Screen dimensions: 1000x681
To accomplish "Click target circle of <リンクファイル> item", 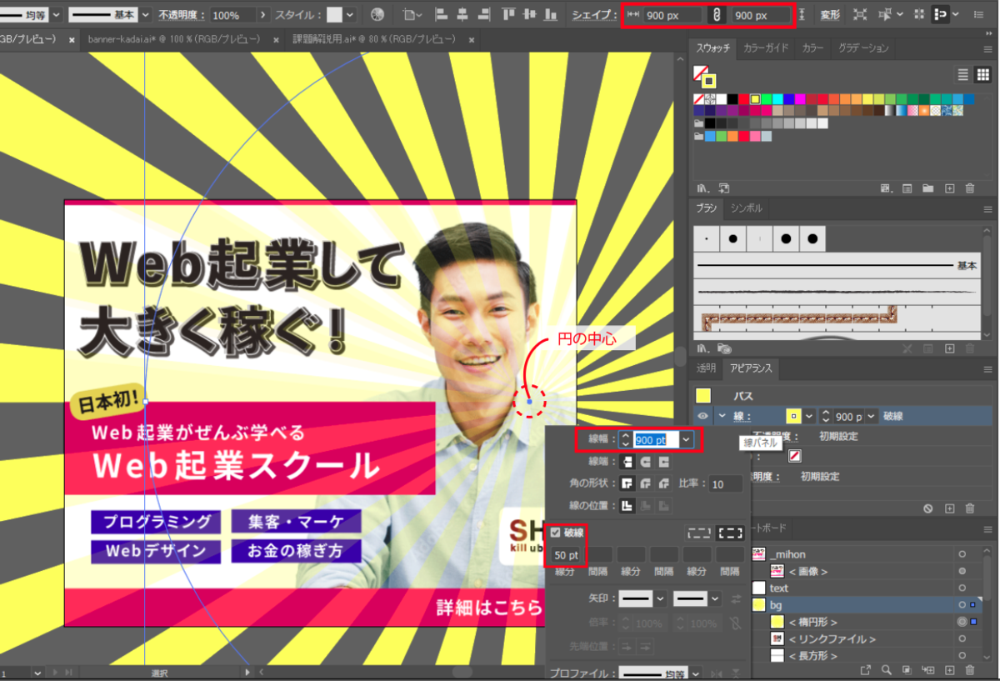I will (x=962, y=639).
